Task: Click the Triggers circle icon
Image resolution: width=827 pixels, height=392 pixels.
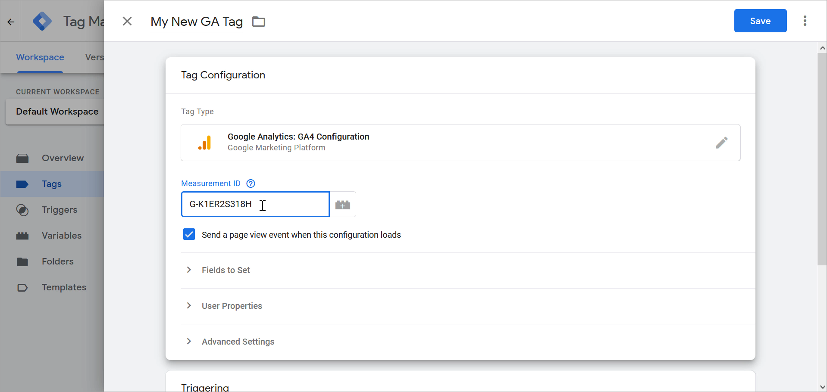Action: pos(22,210)
